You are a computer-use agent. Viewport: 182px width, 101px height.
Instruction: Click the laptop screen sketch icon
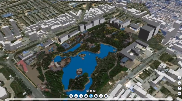(101, 96)
